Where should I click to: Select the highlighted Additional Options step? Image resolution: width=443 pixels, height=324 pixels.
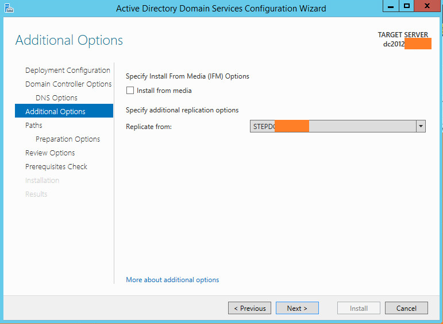55,112
